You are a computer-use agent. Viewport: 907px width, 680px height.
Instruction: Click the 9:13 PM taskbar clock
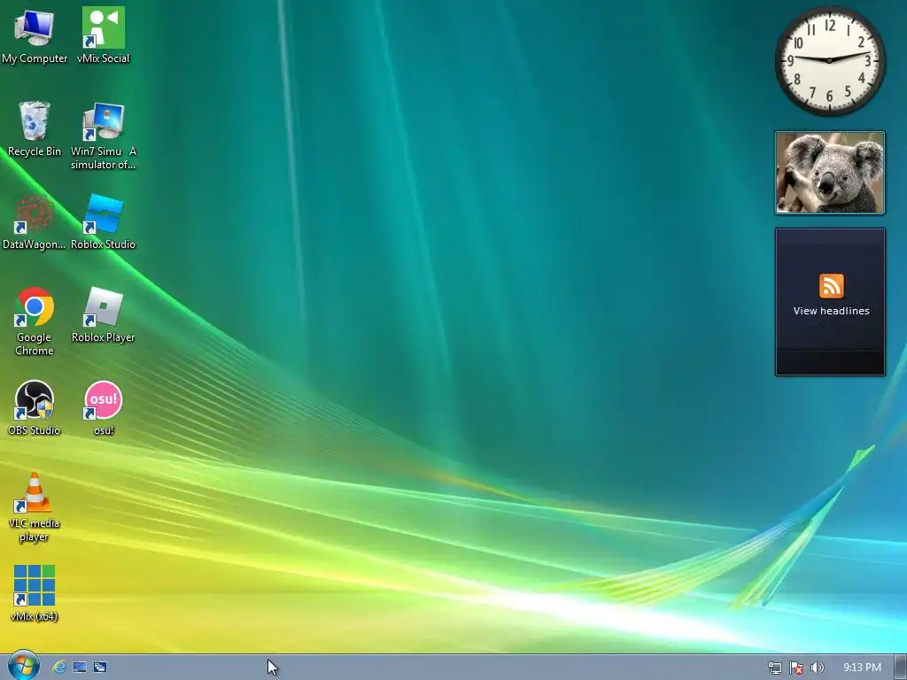coord(862,668)
